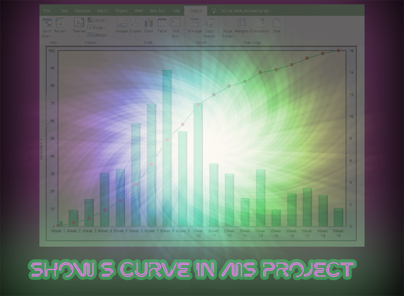Viewport: 404px width, 296px height.
Task: Select the Design tab
Action: [x=195, y=11]
